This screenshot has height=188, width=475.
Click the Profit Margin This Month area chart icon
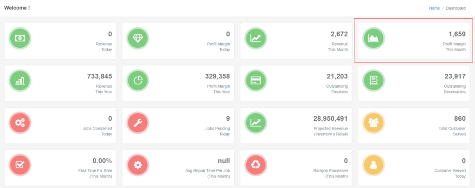pyautogui.click(x=373, y=39)
